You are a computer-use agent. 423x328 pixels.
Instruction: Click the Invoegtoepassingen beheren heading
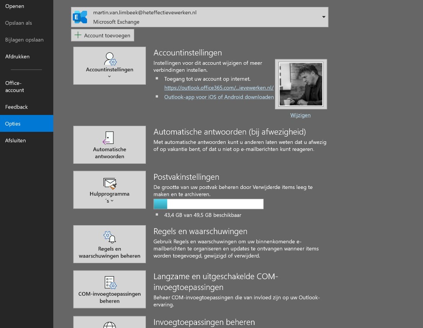204,322
